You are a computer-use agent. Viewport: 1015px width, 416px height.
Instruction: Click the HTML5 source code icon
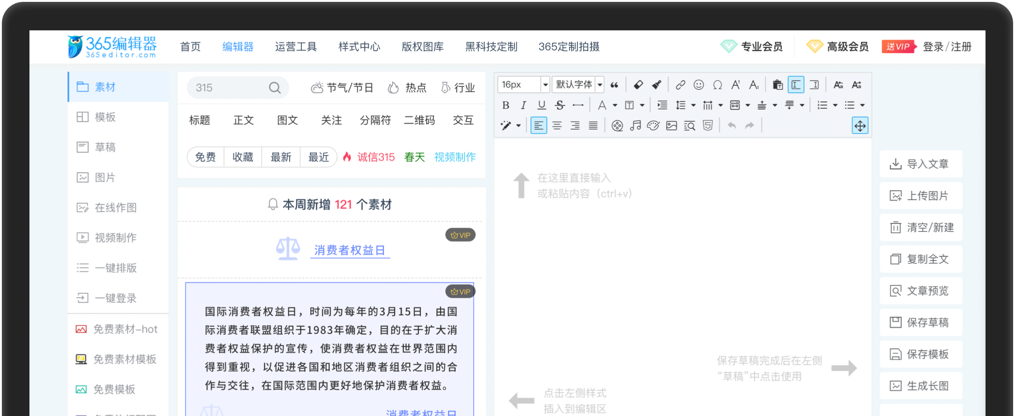pos(708,125)
